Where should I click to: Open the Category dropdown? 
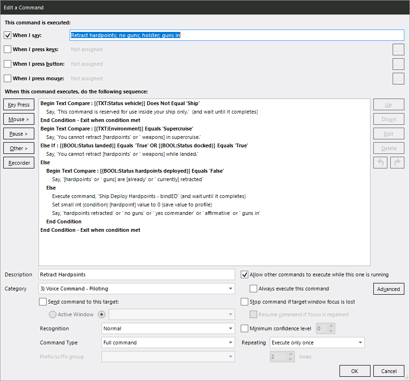click(x=136, y=289)
